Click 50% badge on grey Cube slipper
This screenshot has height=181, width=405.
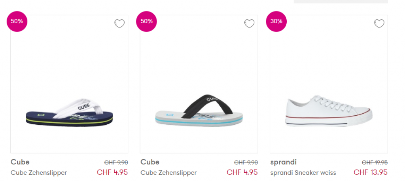[146, 22]
